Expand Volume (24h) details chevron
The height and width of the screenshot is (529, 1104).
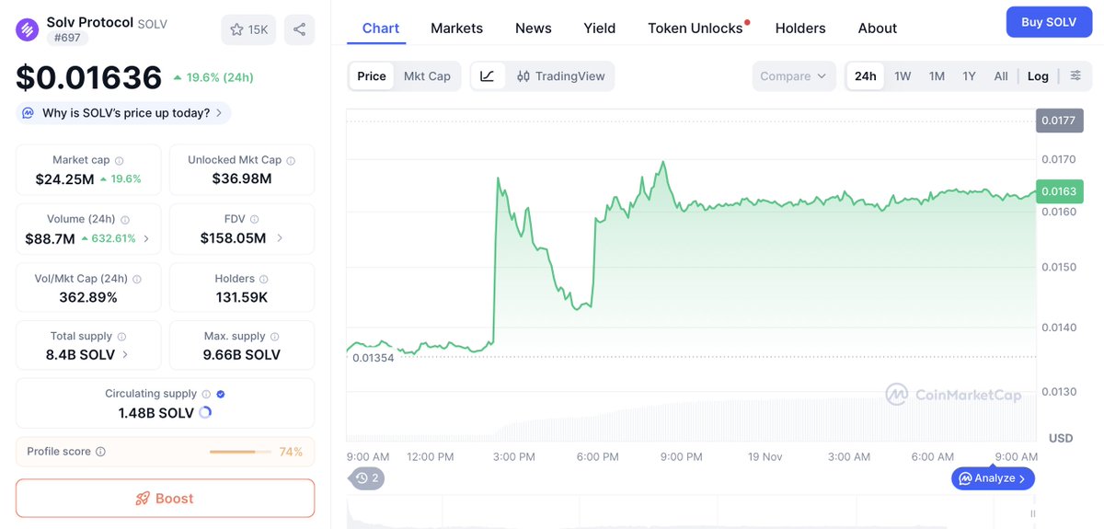[x=146, y=239]
